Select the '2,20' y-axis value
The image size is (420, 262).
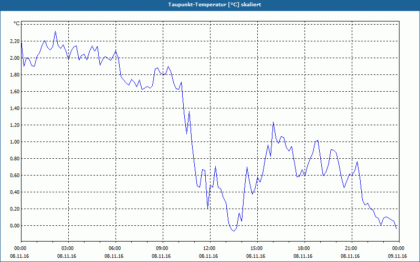15,41
